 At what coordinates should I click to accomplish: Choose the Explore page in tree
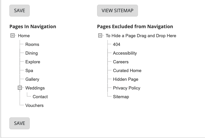click(33, 62)
